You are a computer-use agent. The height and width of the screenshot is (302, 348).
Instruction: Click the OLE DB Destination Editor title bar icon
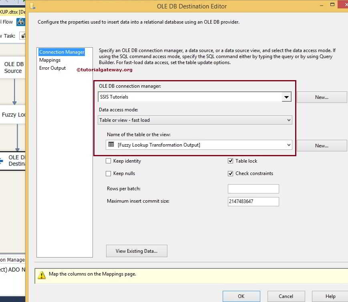click(32, 6)
